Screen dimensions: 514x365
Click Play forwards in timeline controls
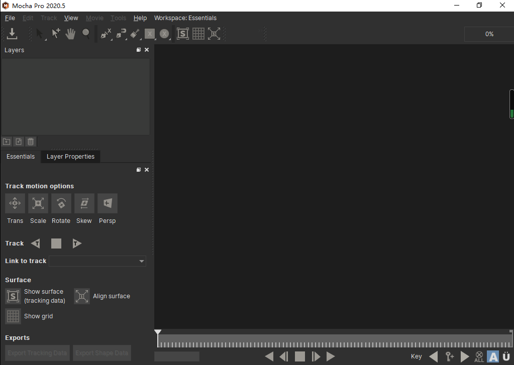click(x=331, y=356)
